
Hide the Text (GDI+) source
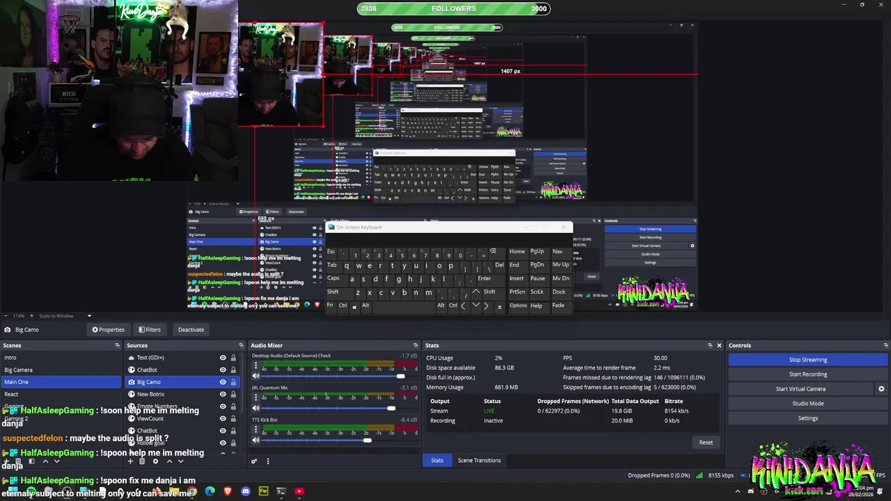(x=223, y=358)
